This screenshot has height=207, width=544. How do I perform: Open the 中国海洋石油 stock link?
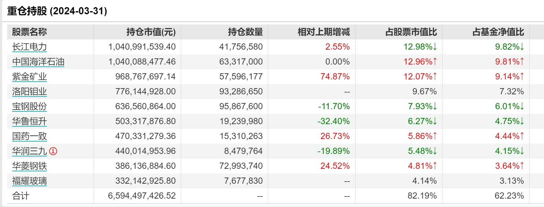point(38,62)
